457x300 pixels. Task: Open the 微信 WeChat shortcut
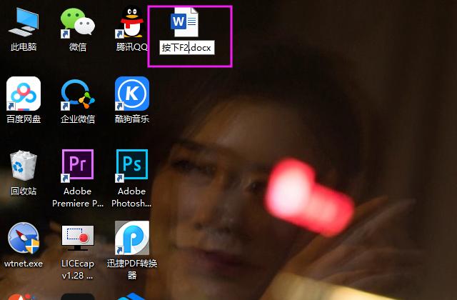[x=78, y=23]
